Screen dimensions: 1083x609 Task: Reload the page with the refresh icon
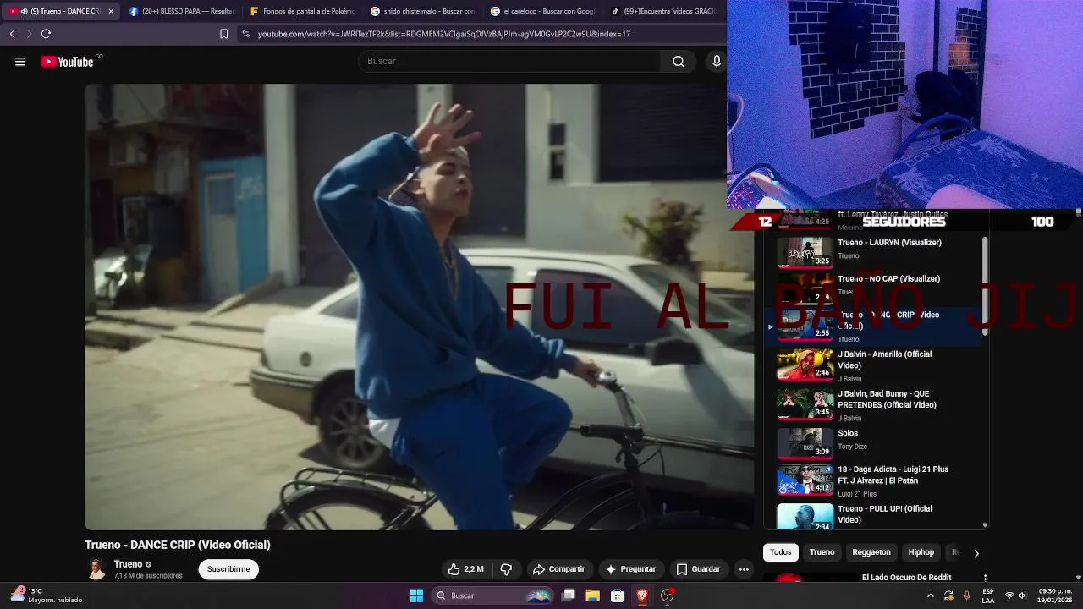pyautogui.click(x=46, y=34)
